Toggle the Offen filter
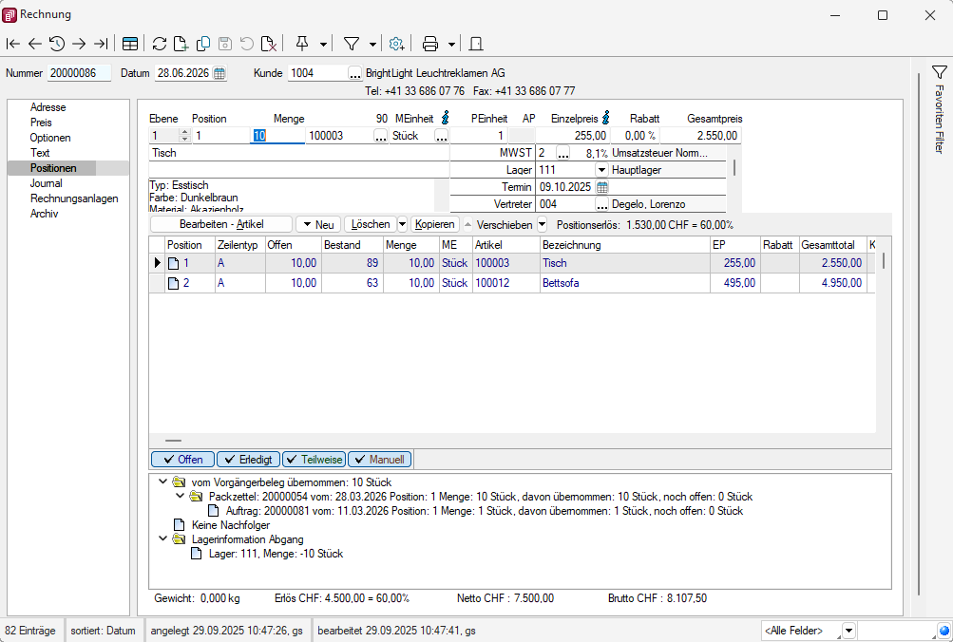Screen dimensions: 953x642 tap(182, 460)
